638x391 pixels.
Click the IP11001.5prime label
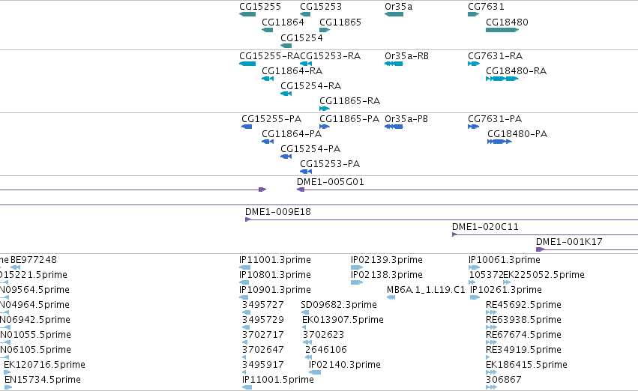[x=278, y=380]
